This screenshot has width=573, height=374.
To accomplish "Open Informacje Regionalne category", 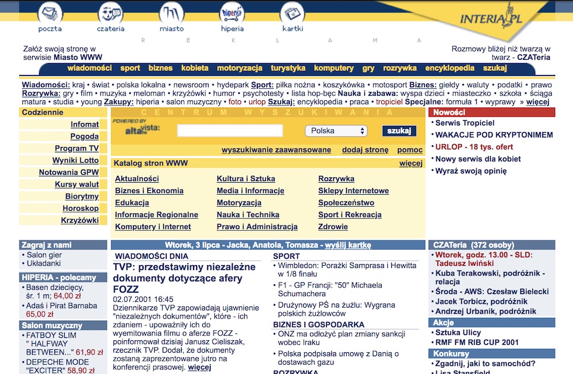I will pyautogui.click(x=156, y=215).
